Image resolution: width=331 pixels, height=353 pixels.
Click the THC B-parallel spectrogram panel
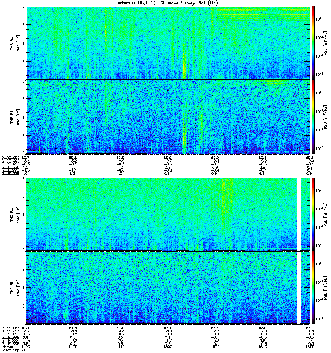[x=168, y=288]
